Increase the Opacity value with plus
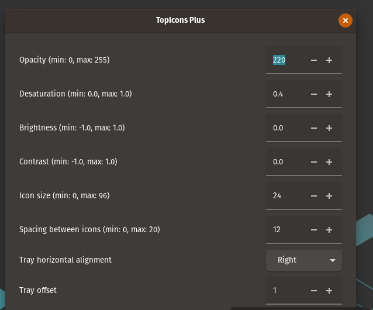Image resolution: width=373 pixels, height=310 pixels. pos(329,60)
